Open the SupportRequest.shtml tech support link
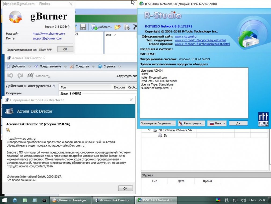Screen dimensions: 271x204 click(x=200, y=40)
